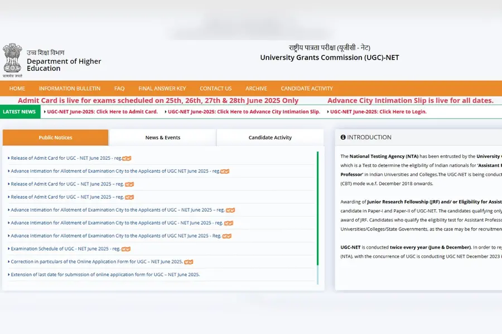Open Click Here to Advance City Intimation Slip
The width and height of the screenshot is (502, 334).
tap(243, 111)
